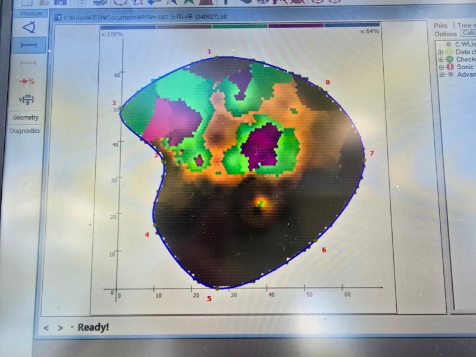Image resolution: width=476 pixels, height=357 pixels.
Task: Open the small dropdown arrow next to Ready!
Action: 72,327
